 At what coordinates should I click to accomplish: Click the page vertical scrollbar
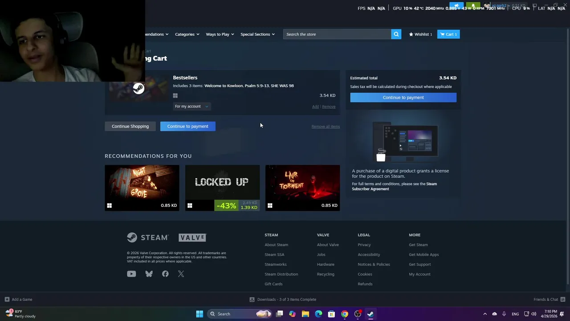[567, 156]
